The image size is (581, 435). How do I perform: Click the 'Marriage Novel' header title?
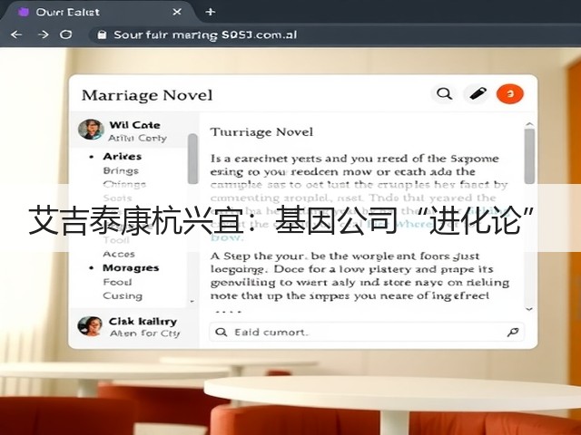pyautogui.click(x=147, y=95)
